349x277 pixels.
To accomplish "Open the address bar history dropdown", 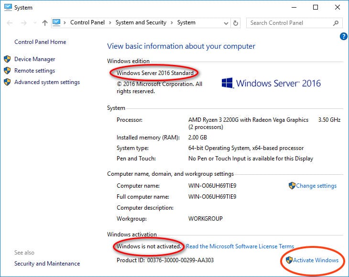I will pos(225,23).
